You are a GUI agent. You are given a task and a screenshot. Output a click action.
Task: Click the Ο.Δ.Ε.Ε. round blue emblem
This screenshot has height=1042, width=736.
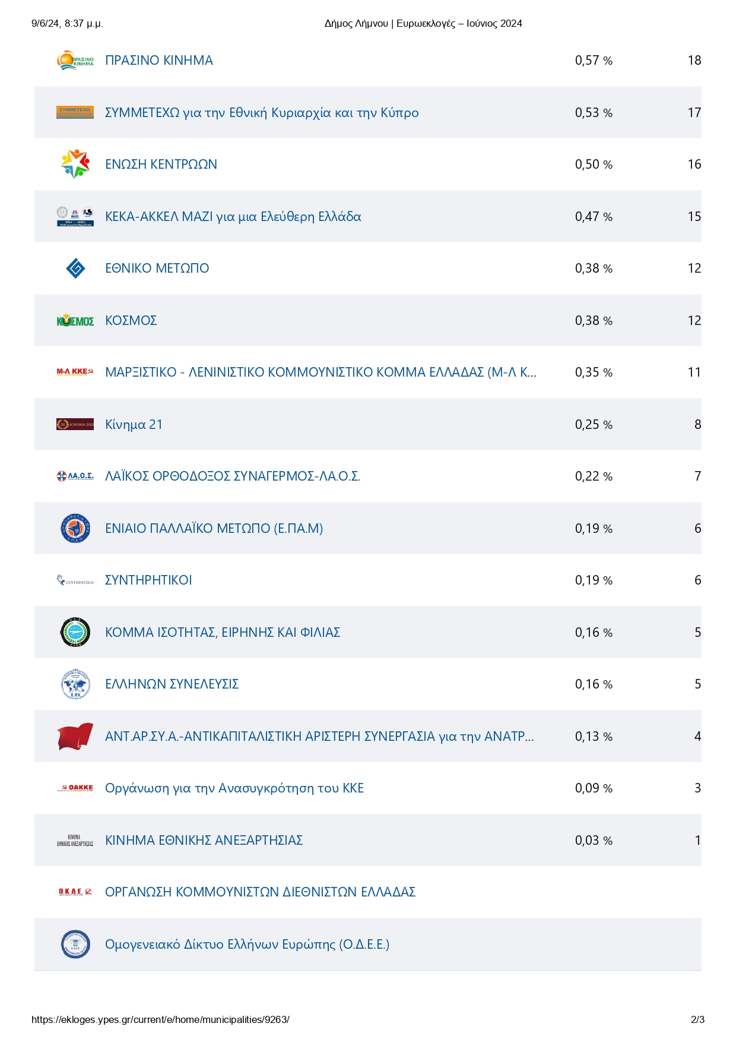tap(75, 945)
